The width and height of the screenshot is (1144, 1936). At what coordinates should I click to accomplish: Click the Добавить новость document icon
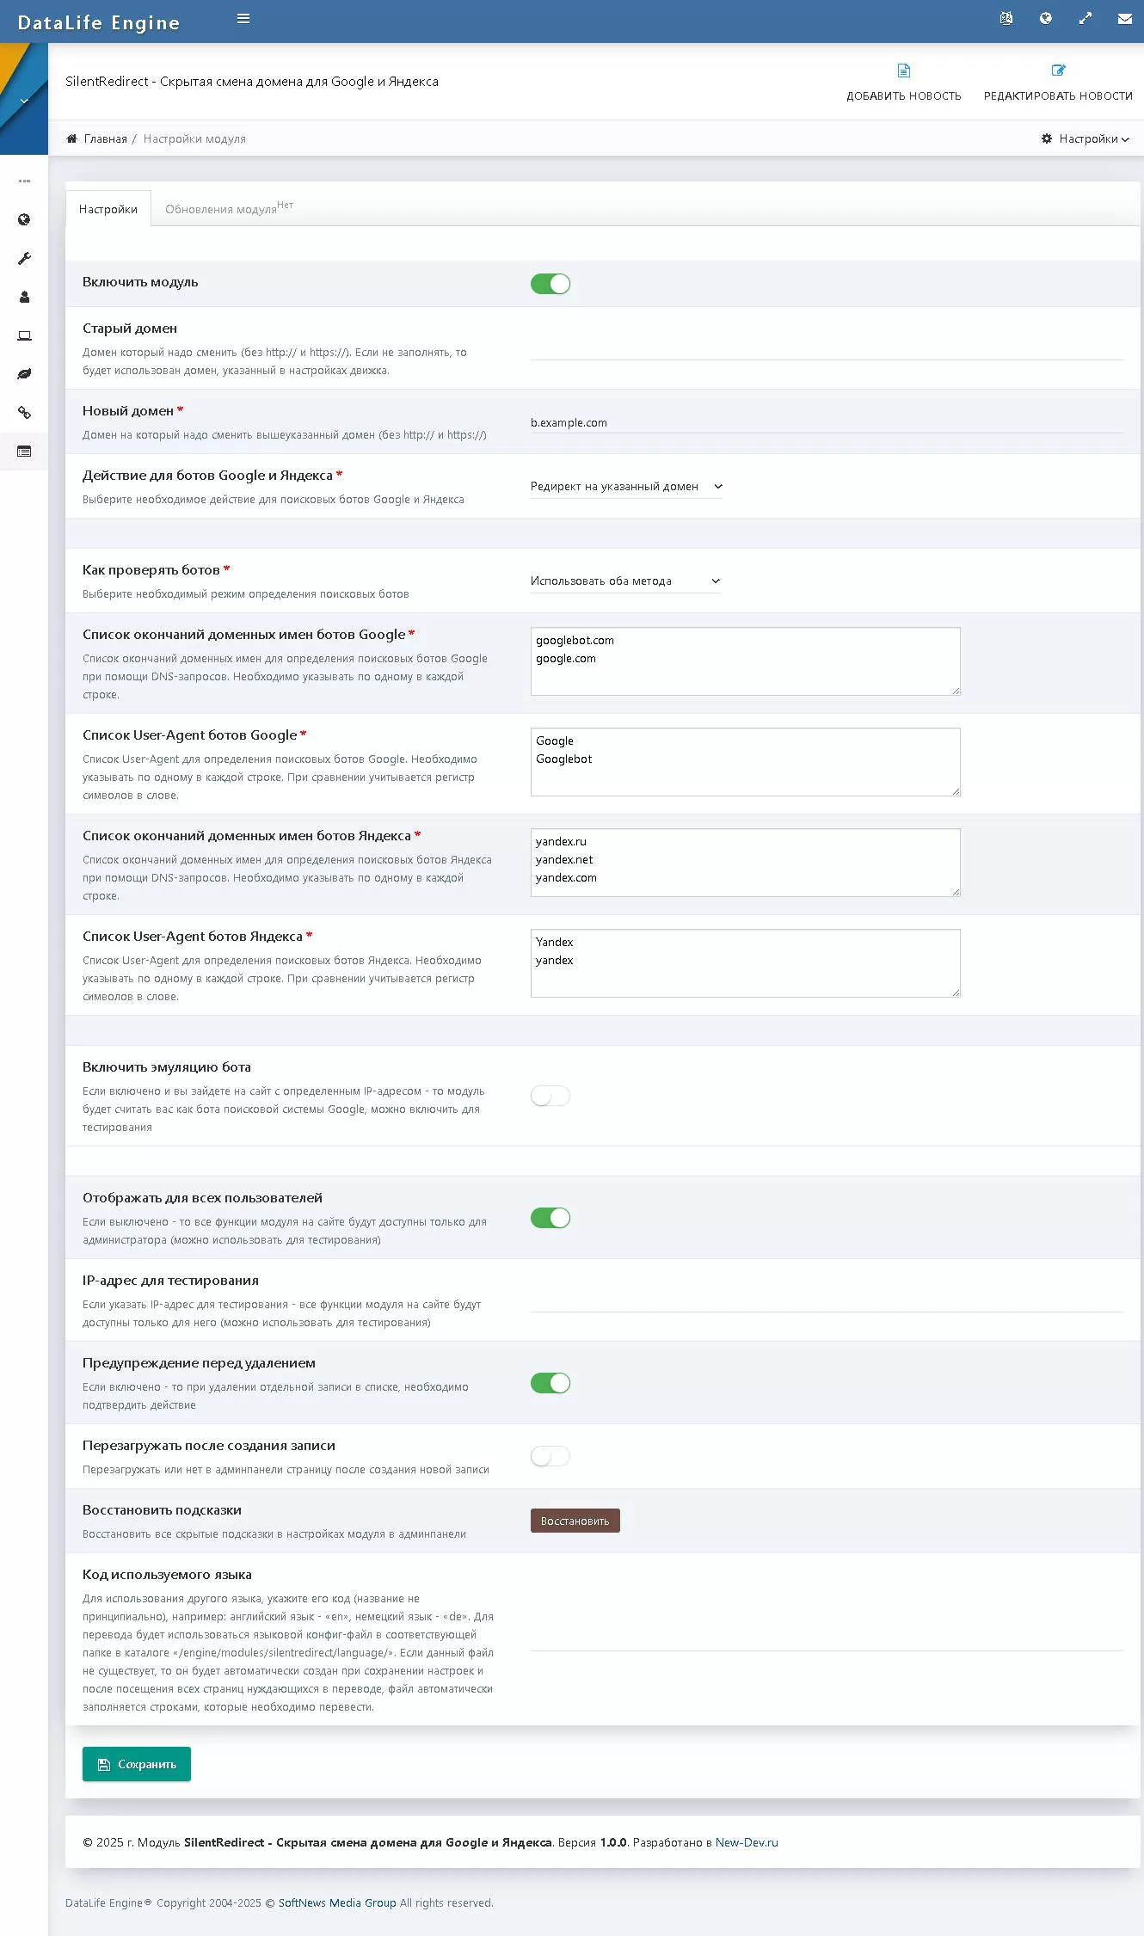click(x=903, y=71)
